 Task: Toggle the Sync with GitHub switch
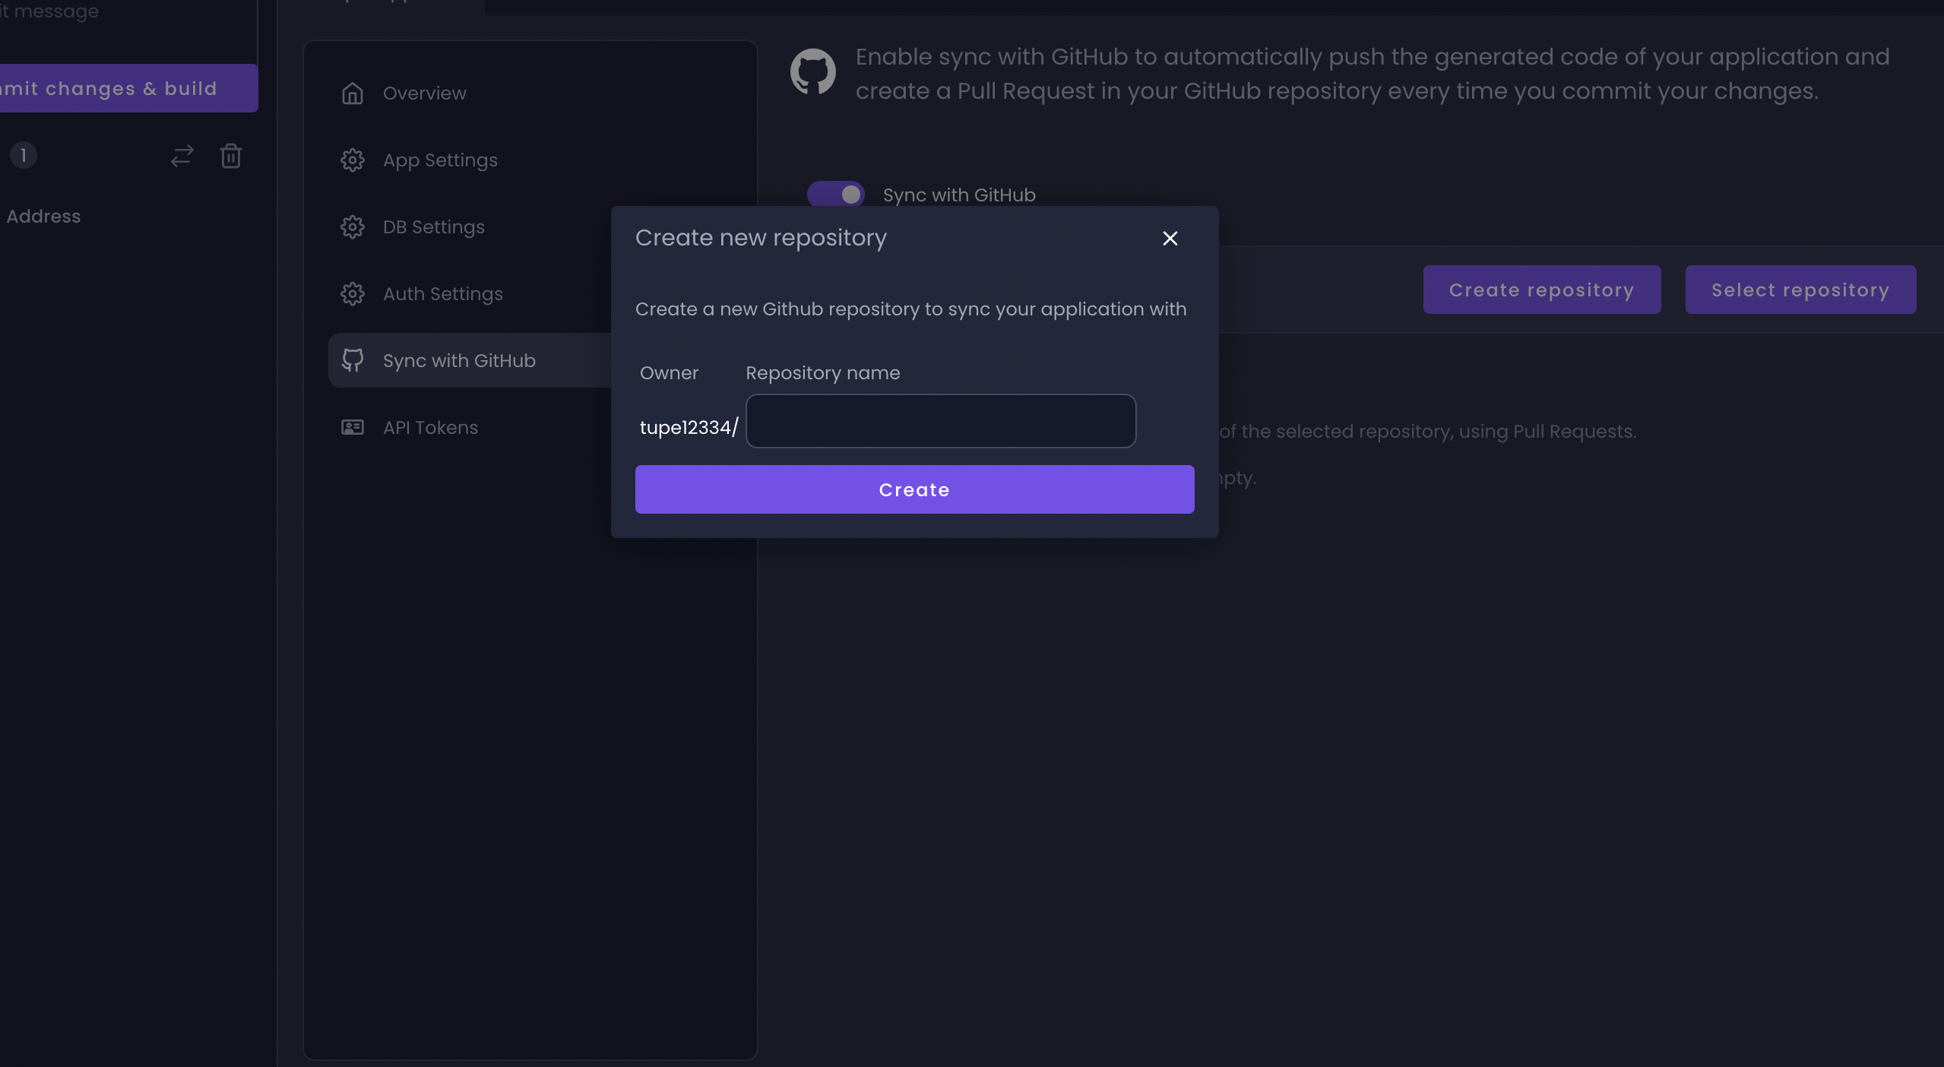[836, 195]
